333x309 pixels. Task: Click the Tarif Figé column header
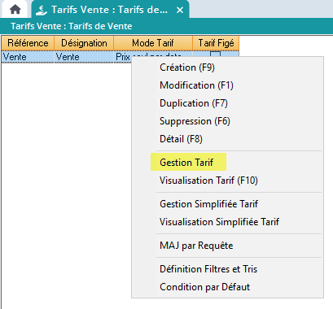(x=216, y=43)
